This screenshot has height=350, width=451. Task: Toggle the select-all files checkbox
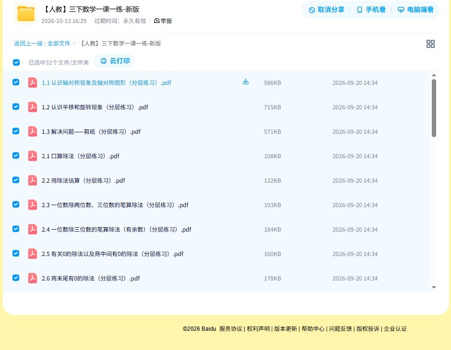click(16, 62)
